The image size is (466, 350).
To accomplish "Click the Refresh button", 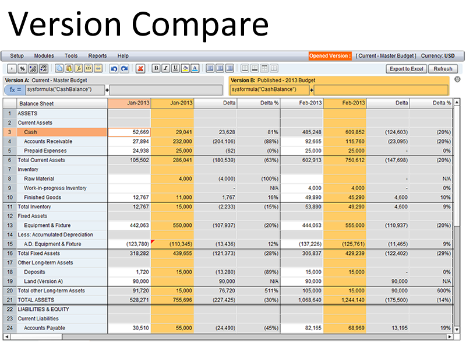I will click(x=442, y=69).
